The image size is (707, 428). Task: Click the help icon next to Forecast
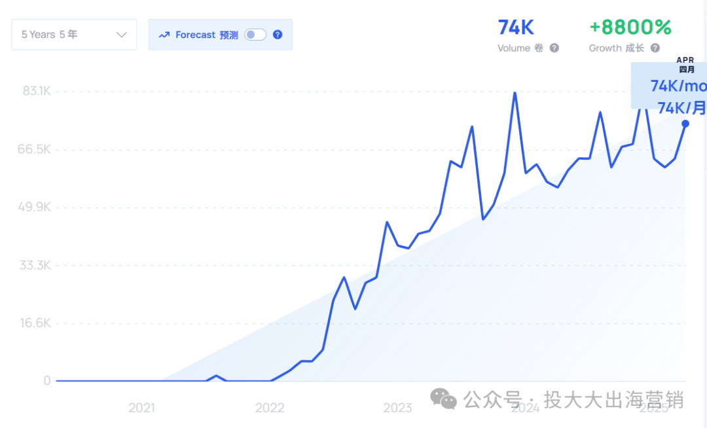pos(278,35)
